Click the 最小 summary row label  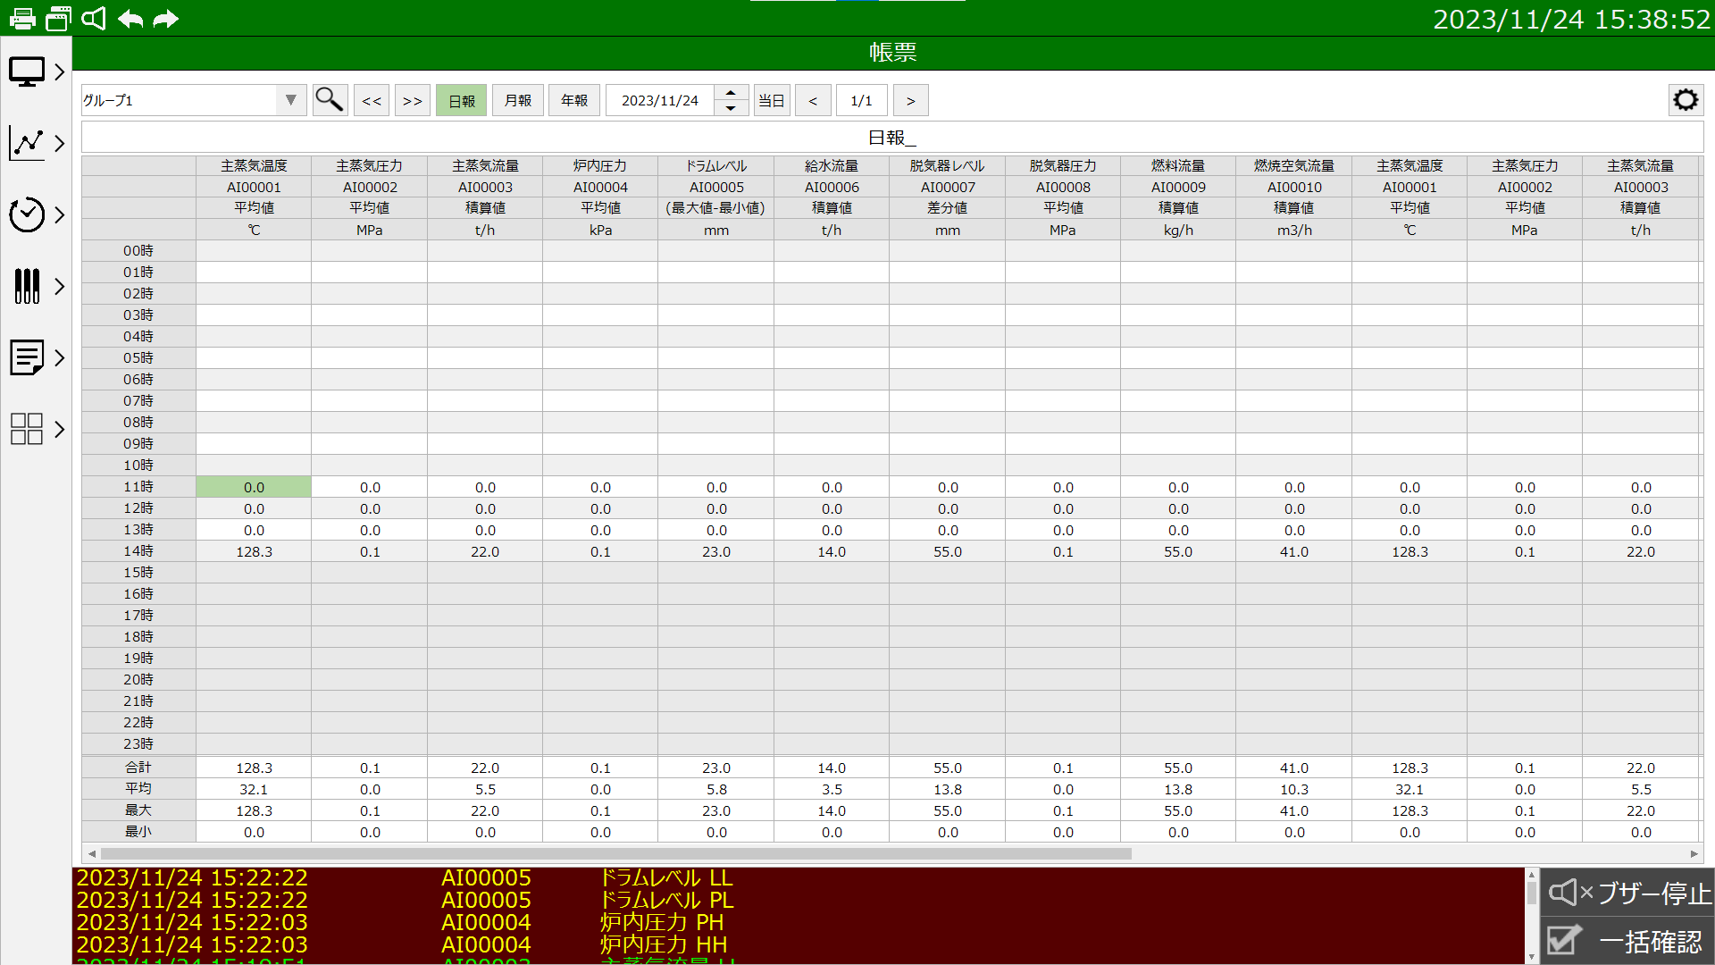click(138, 832)
